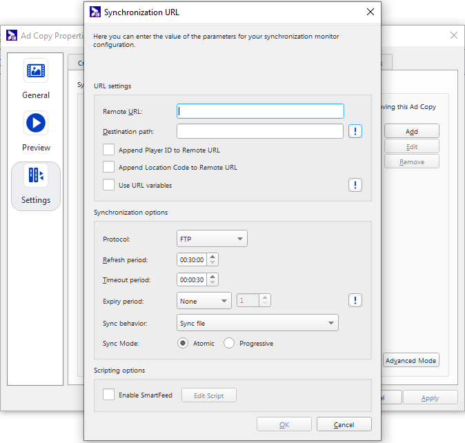Image resolution: width=465 pixels, height=443 pixels.
Task: Select Progressive sync mode
Action: pos(229,343)
